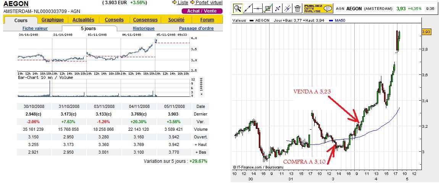This screenshot has height=183, width=439.
Task: Open the Fiche valeur sub-tab
Action: (x=35, y=28)
